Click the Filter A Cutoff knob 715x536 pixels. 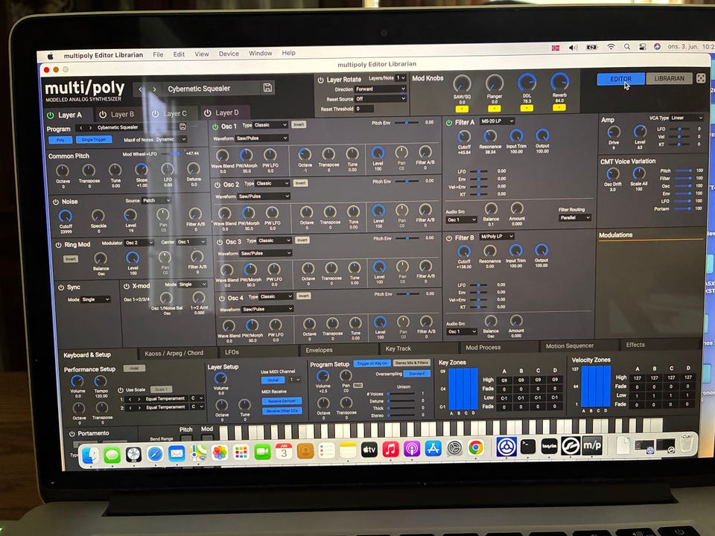coord(464,136)
